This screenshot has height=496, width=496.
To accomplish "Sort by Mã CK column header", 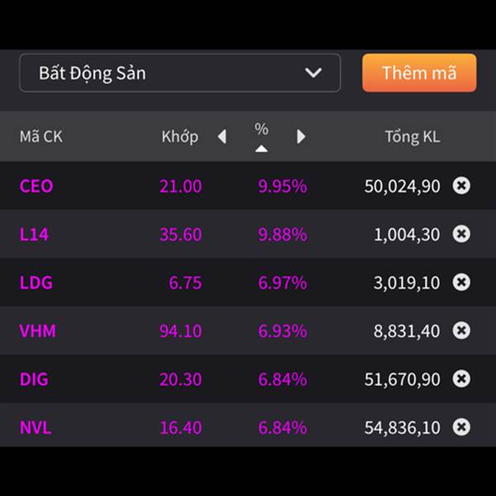I will [41, 136].
